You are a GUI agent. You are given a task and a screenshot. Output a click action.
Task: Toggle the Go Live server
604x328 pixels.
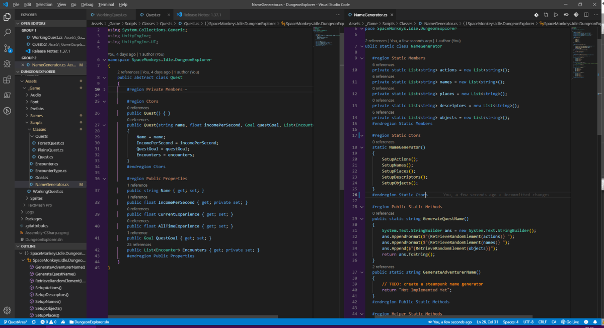coord(571,322)
